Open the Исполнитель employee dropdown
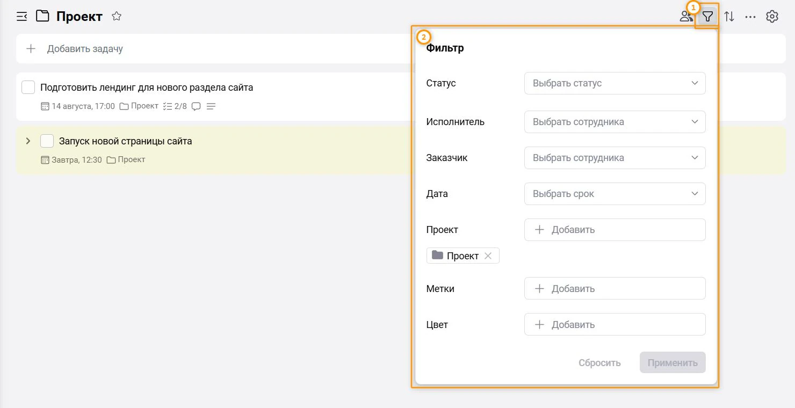Image resolution: width=795 pixels, height=408 pixels. point(615,122)
